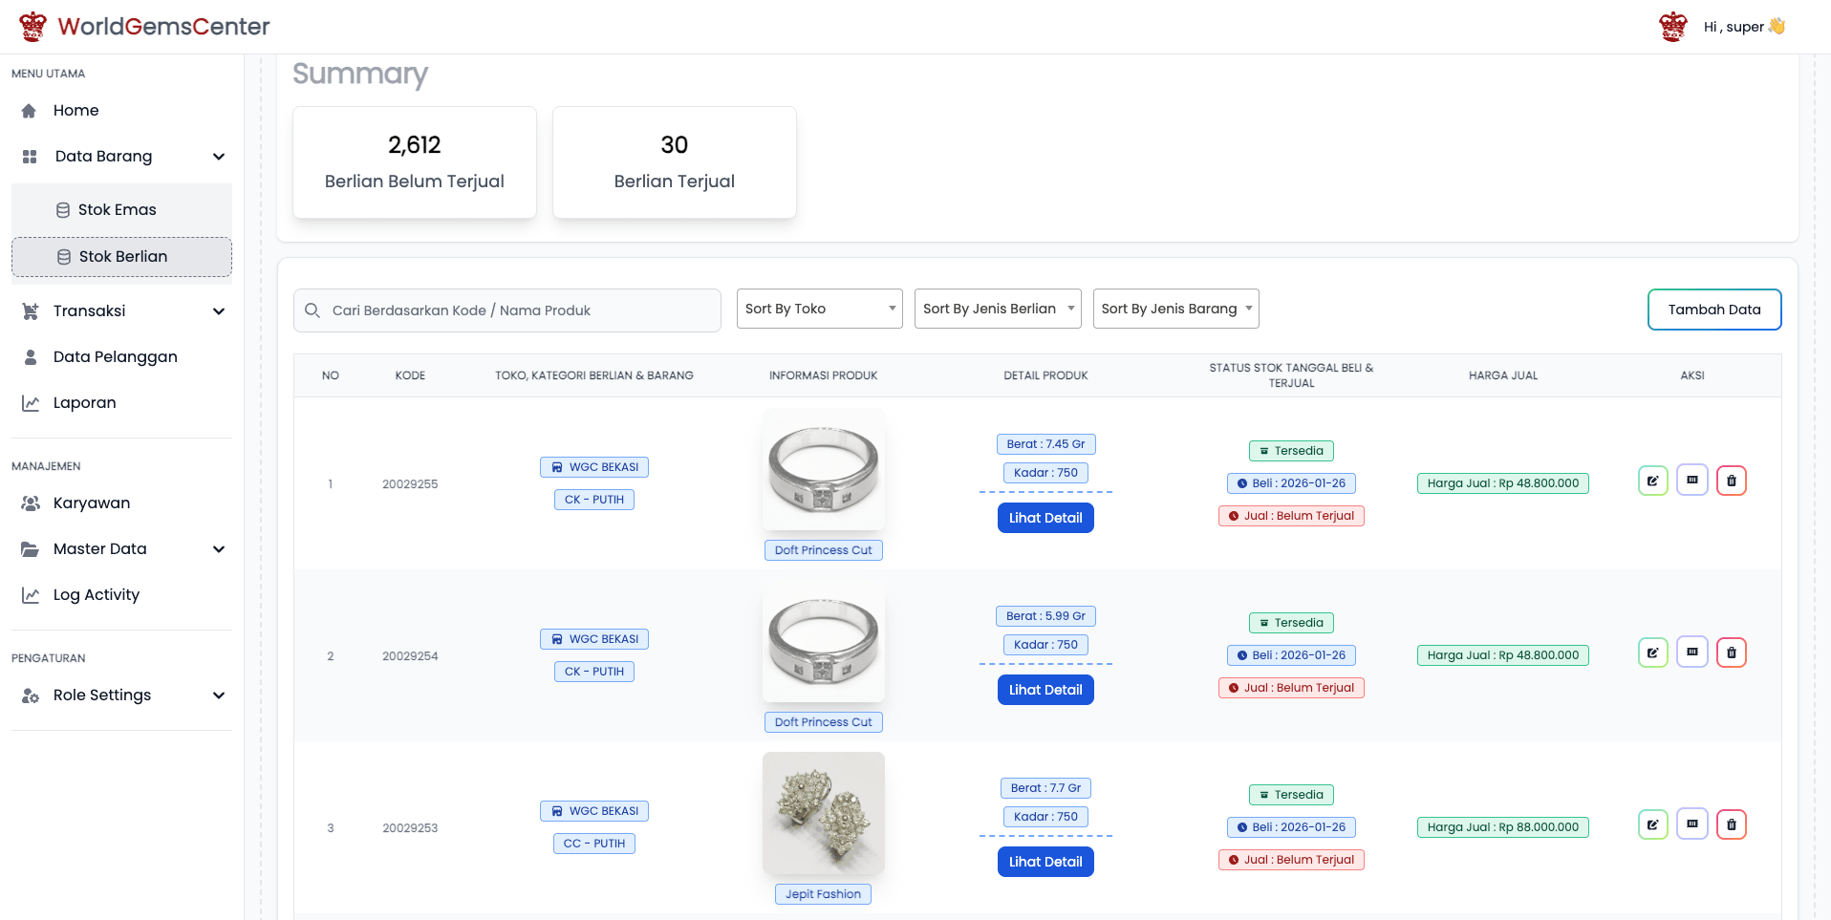This screenshot has height=920, width=1831.
Task: Open the Sort By Toko dropdown
Action: [820, 309]
